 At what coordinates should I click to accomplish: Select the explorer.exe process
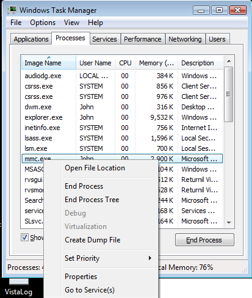tap(122, 117)
